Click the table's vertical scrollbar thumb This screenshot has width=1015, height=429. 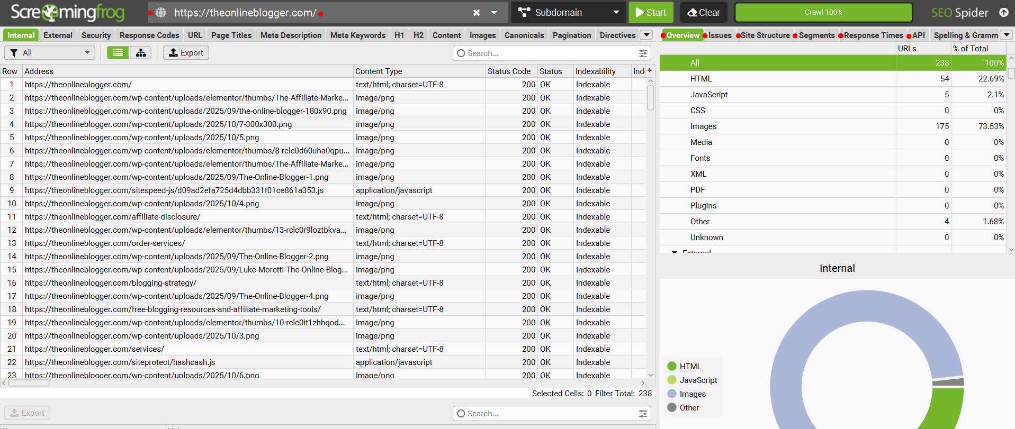click(x=651, y=98)
